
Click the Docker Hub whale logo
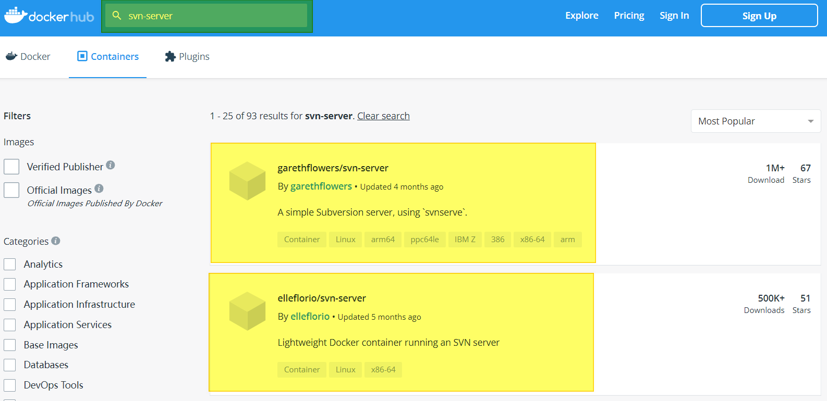coord(49,16)
